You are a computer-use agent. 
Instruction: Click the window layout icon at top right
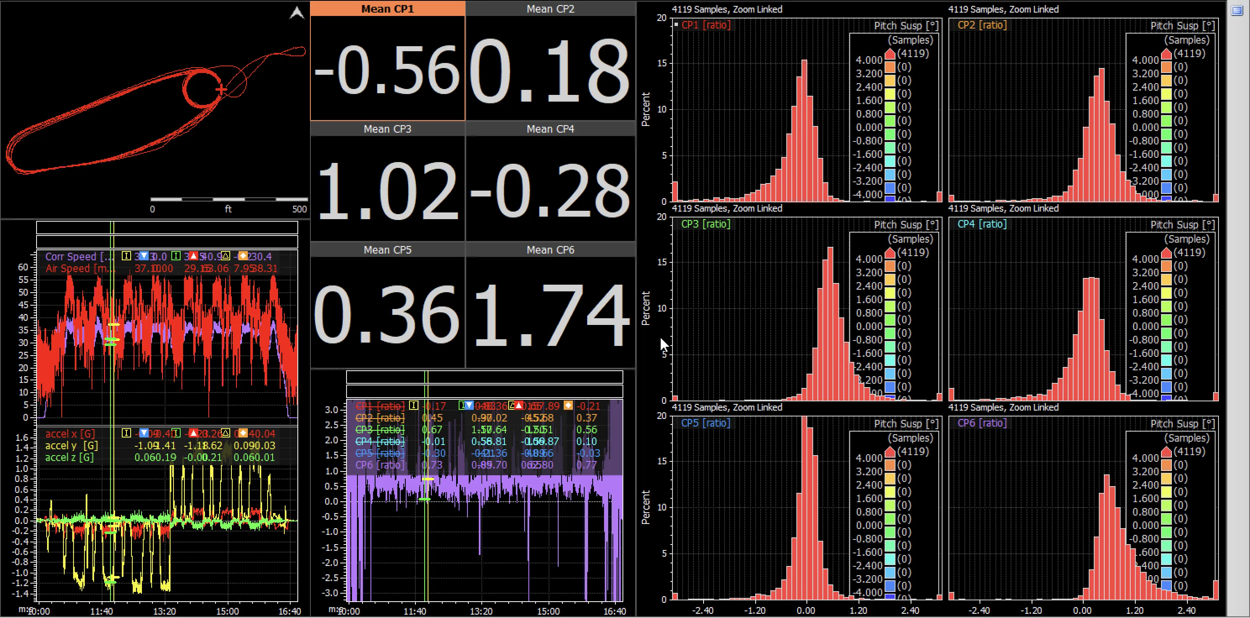click(1238, 10)
